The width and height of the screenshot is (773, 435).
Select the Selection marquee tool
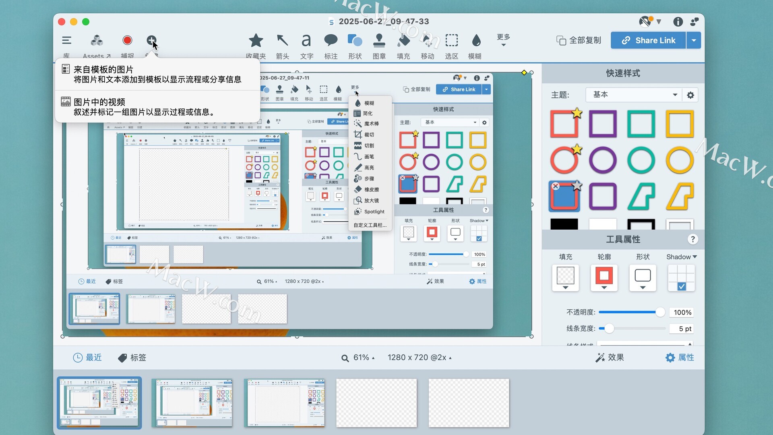pyautogui.click(x=452, y=40)
